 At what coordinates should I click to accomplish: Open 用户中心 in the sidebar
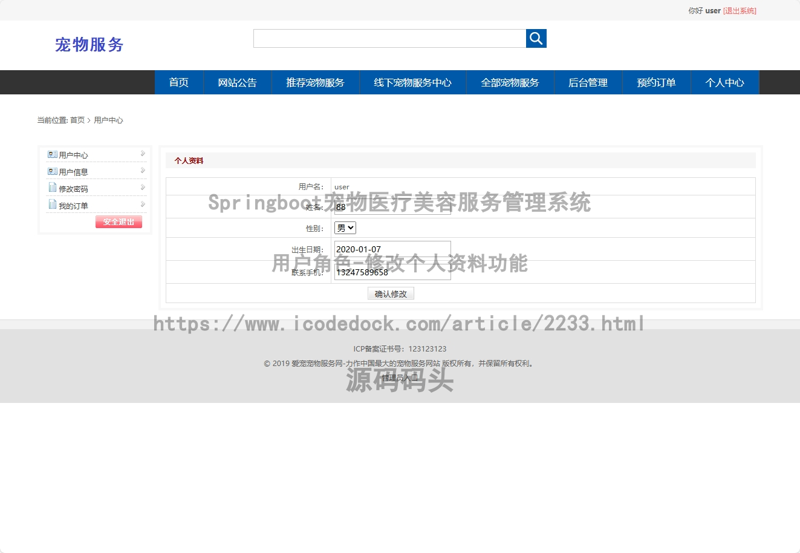tap(73, 155)
